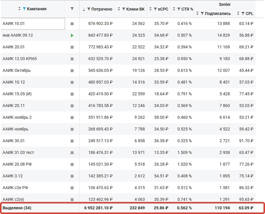The image size is (265, 214).
Task: Filter the eCPC column
Action: 155,9
